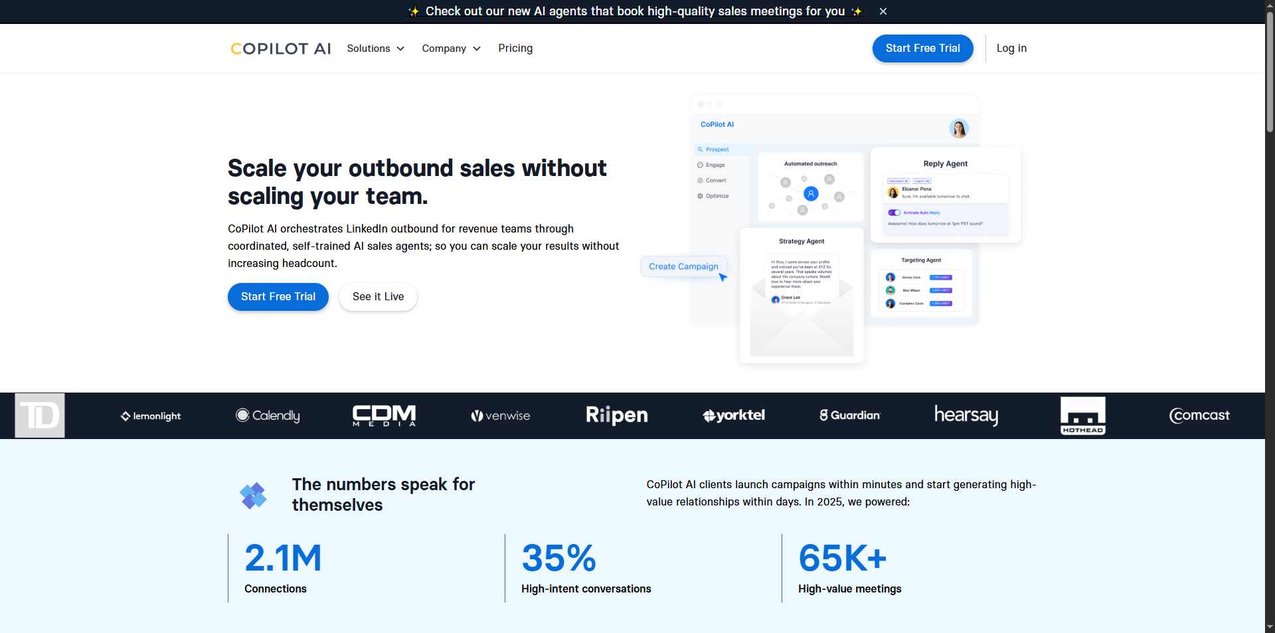Click the Calendly logo
The height and width of the screenshot is (633, 1275).
[x=268, y=415]
